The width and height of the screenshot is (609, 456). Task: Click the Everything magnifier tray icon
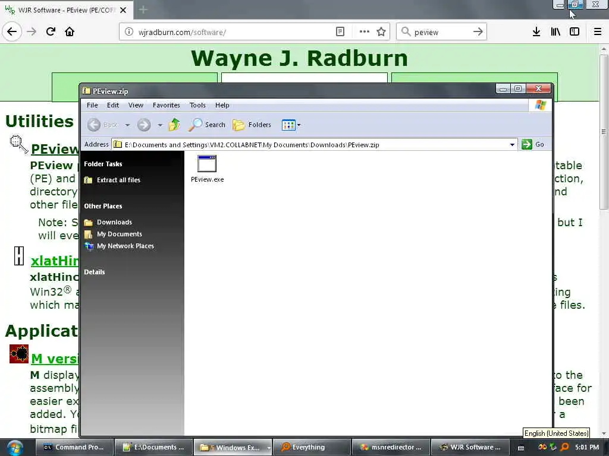(x=565, y=447)
